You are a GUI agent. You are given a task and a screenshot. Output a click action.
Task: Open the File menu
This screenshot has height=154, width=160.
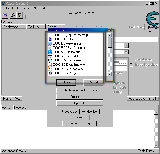[6, 8]
